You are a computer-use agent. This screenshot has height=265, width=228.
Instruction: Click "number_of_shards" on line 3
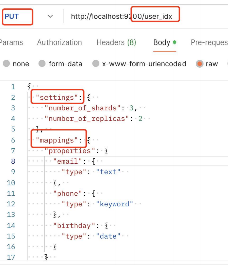pos(82,108)
